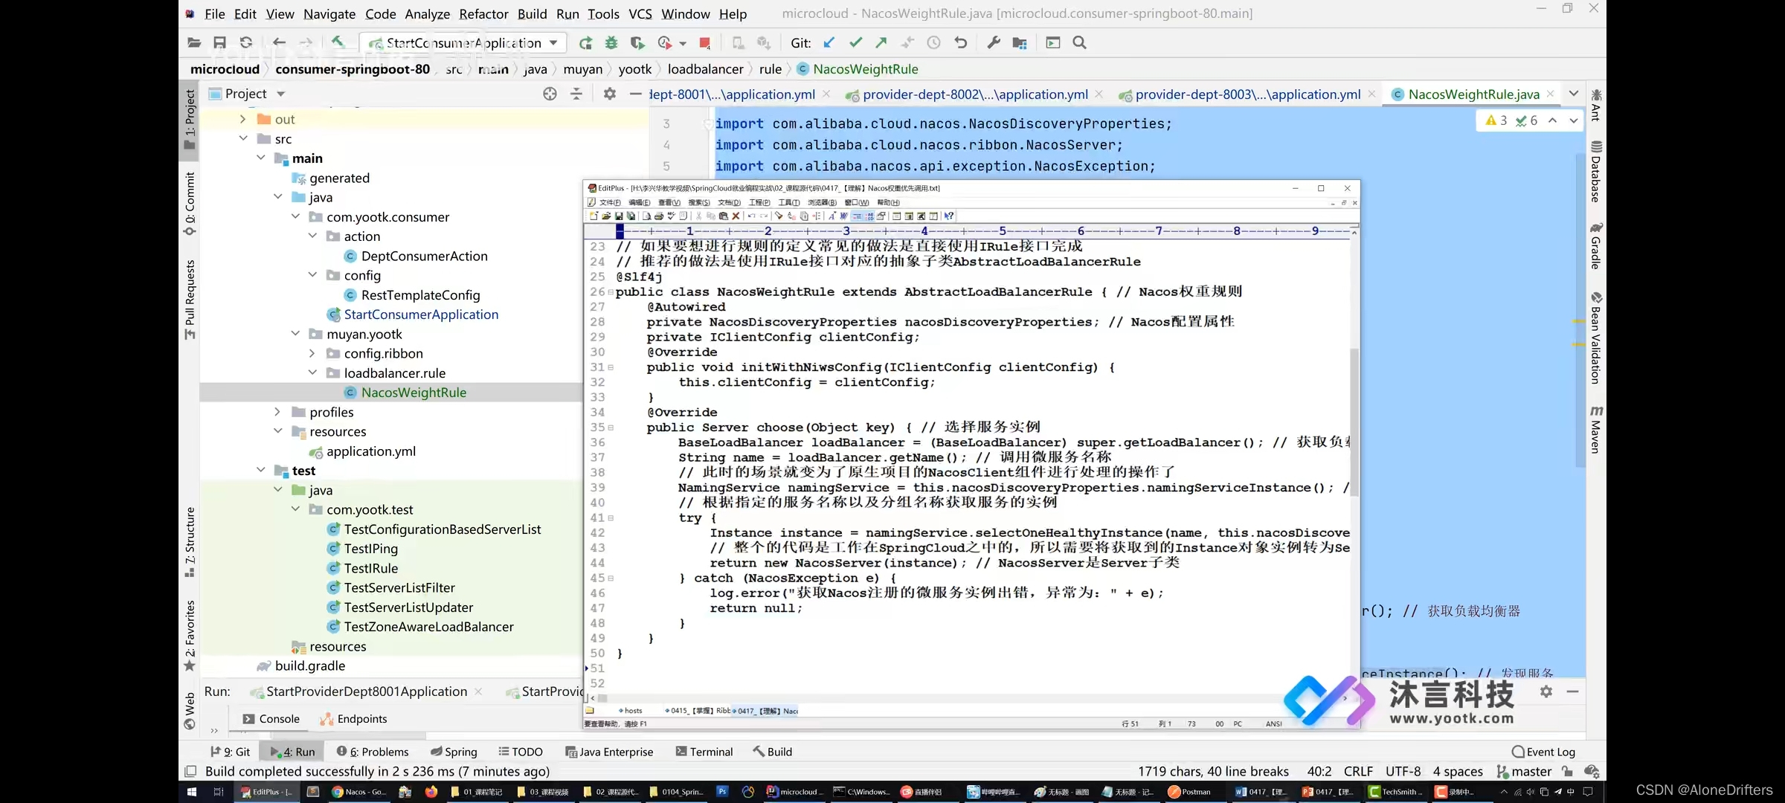
Task: Toggle the Structure tool window
Action: (190, 541)
